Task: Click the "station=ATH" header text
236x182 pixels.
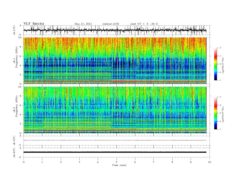Action: 111,24
